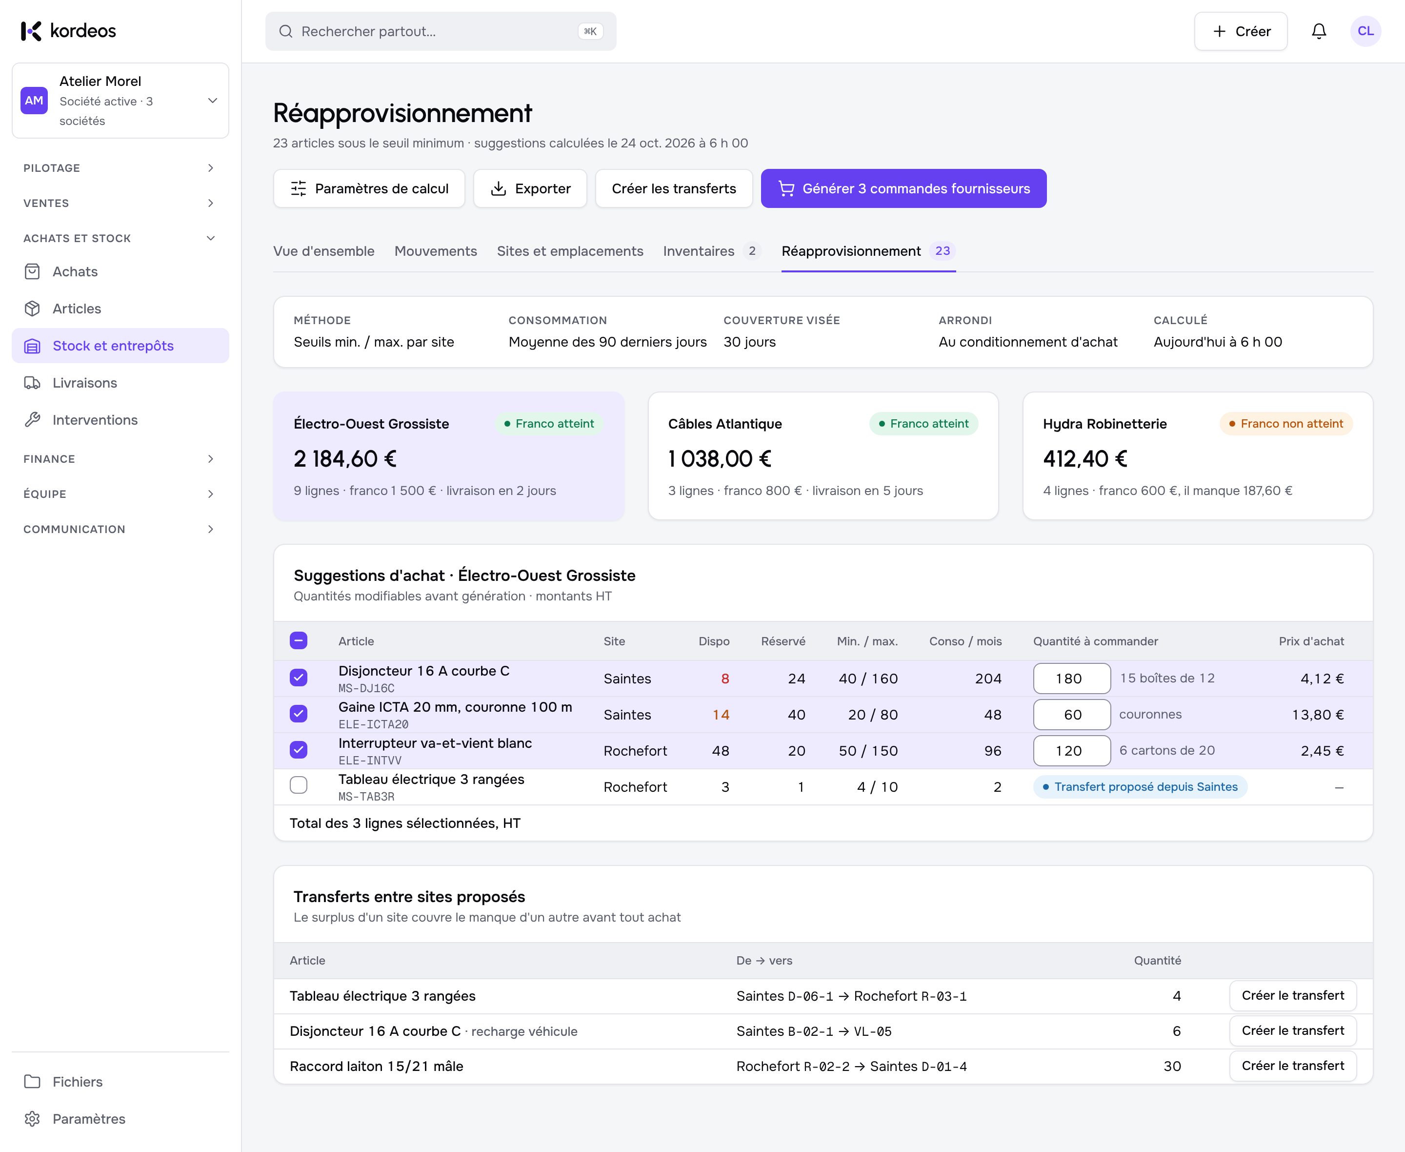
Task: Click the kordeos logo icon
Action: tap(31, 31)
